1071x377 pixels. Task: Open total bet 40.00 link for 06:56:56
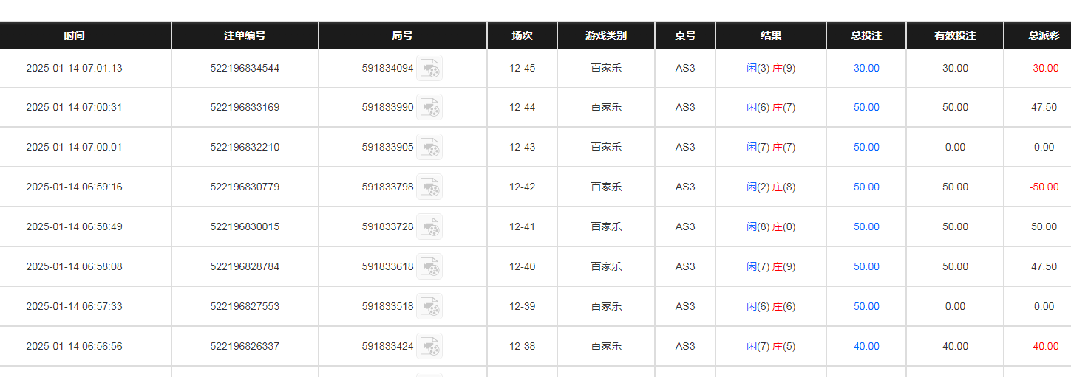click(866, 346)
